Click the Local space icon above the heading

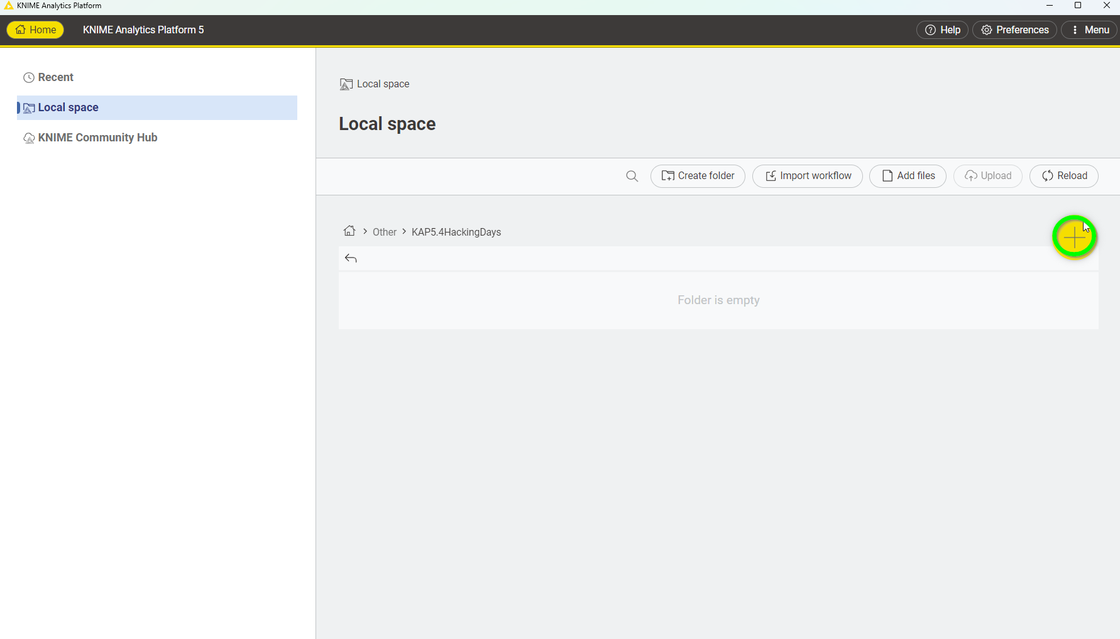[346, 84]
